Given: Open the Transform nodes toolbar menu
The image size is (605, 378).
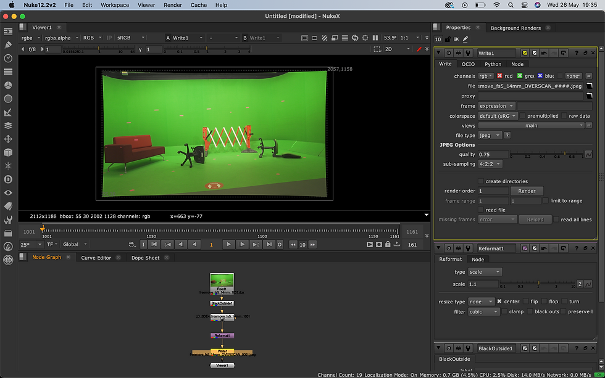Looking at the screenshot, I should tap(8, 139).
